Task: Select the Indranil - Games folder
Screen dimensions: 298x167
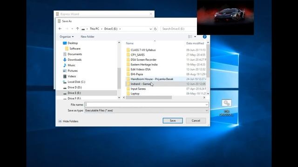Action: pyautogui.click(x=141, y=84)
